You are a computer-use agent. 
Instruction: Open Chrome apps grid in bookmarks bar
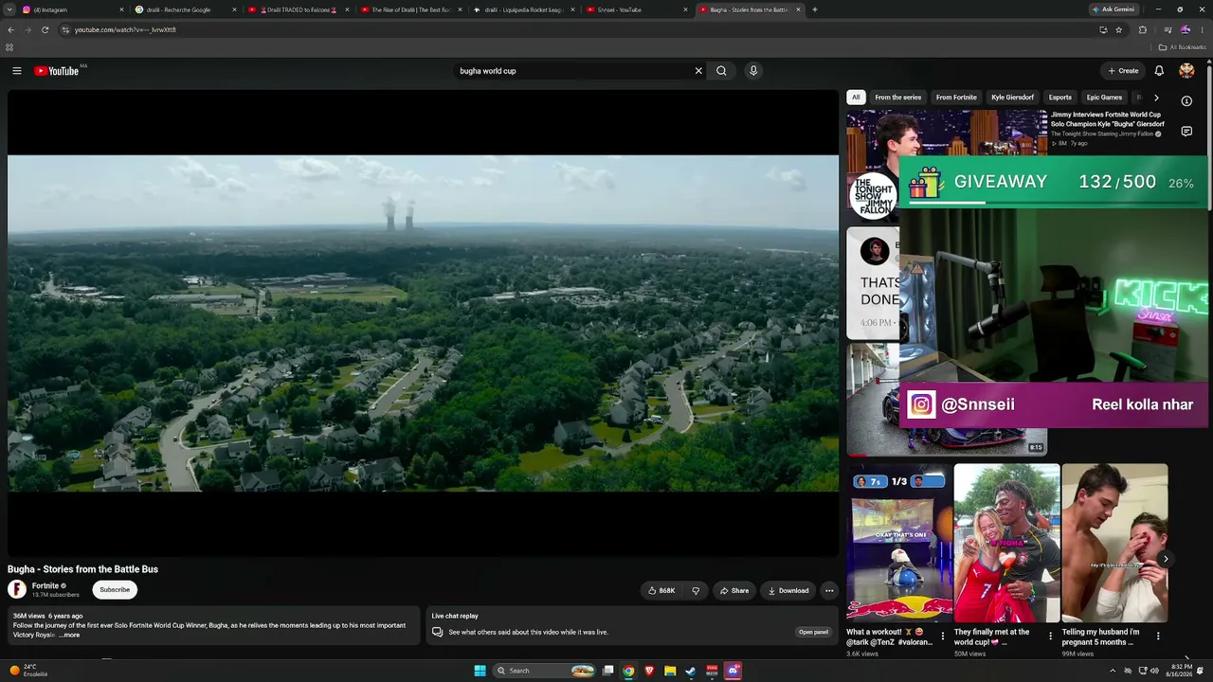9,47
